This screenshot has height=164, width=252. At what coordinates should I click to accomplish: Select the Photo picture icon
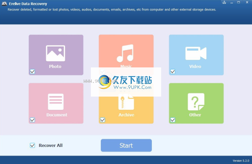click(55, 53)
